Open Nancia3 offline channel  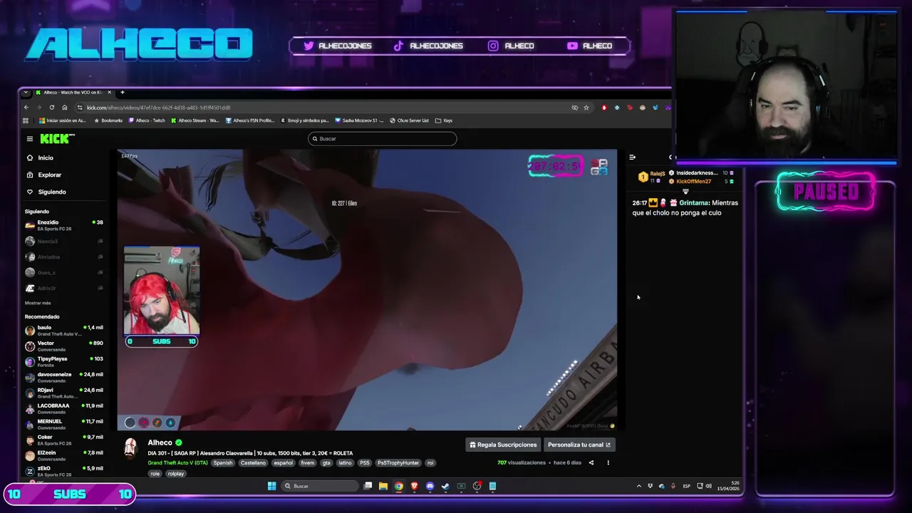tap(64, 241)
